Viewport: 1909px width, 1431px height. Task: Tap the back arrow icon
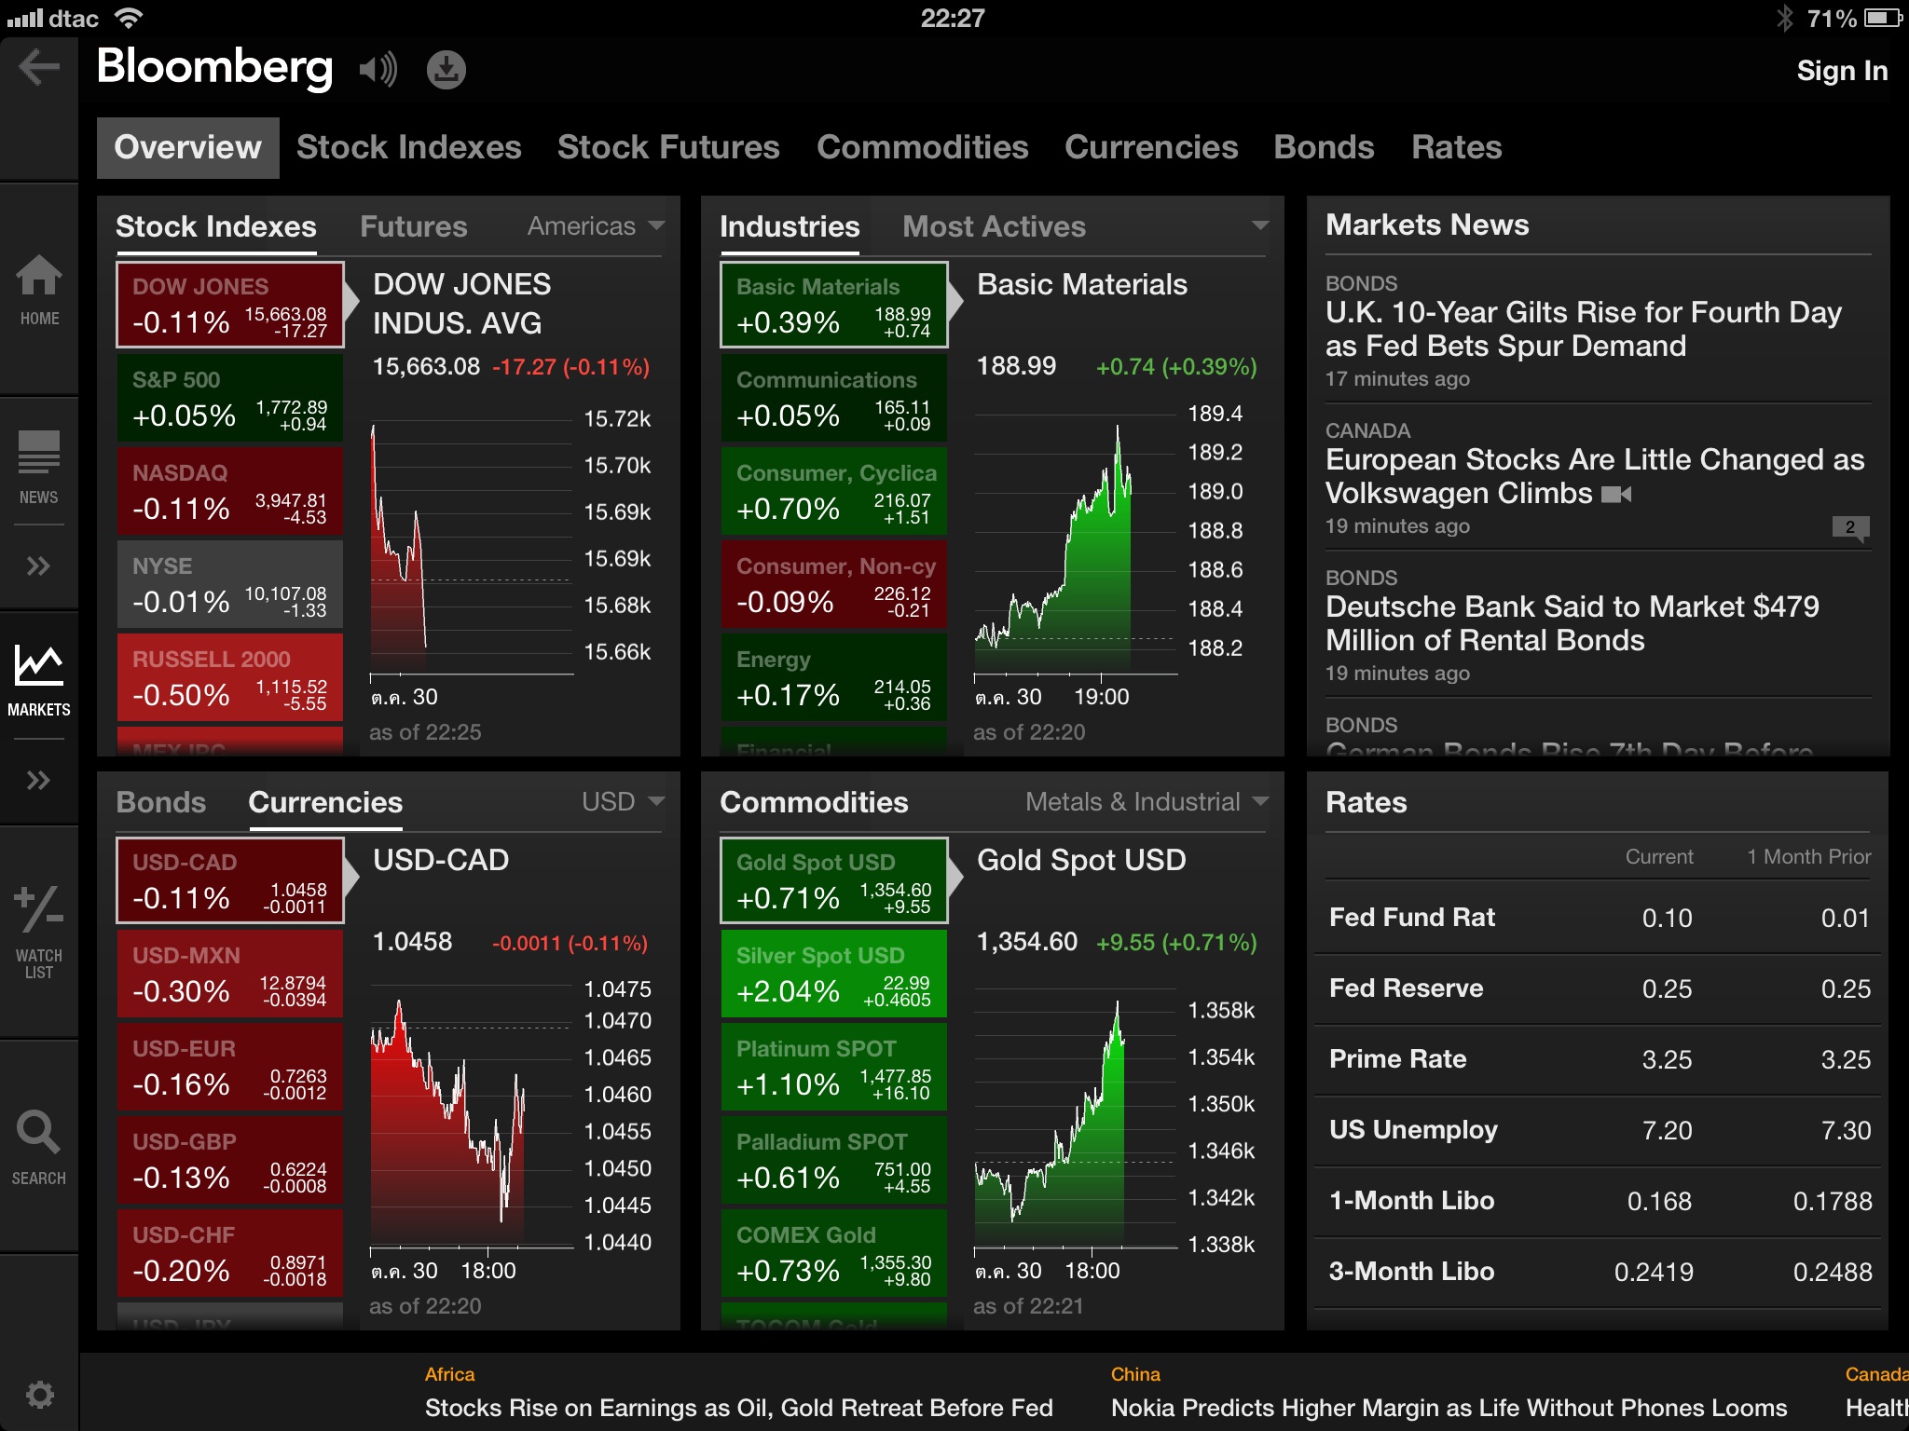coord(39,67)
